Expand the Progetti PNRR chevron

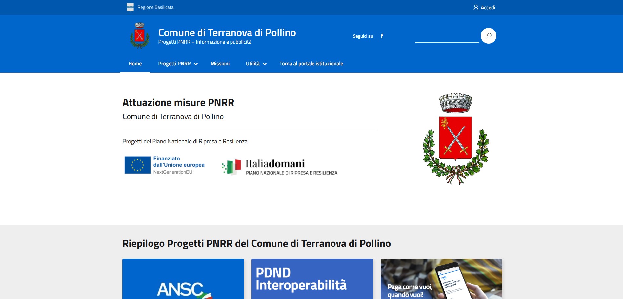coord(196,64)
